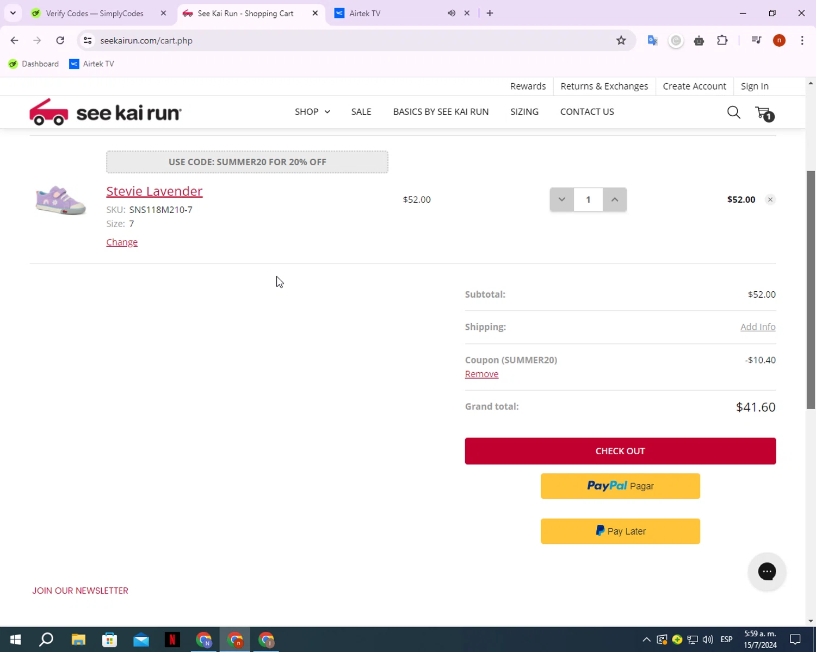Click the page vertical scrollbar thumb

[811, 290]
